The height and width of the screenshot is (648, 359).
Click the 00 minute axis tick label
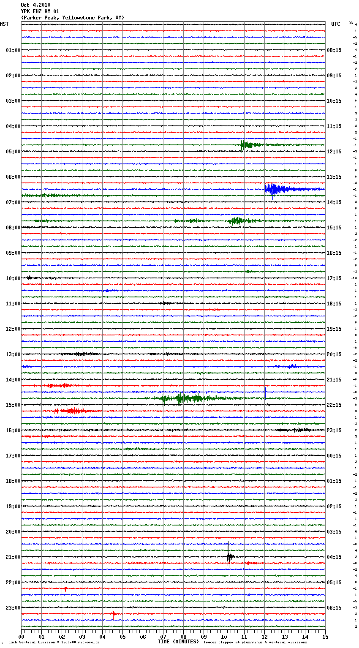[x=22, y=637]
